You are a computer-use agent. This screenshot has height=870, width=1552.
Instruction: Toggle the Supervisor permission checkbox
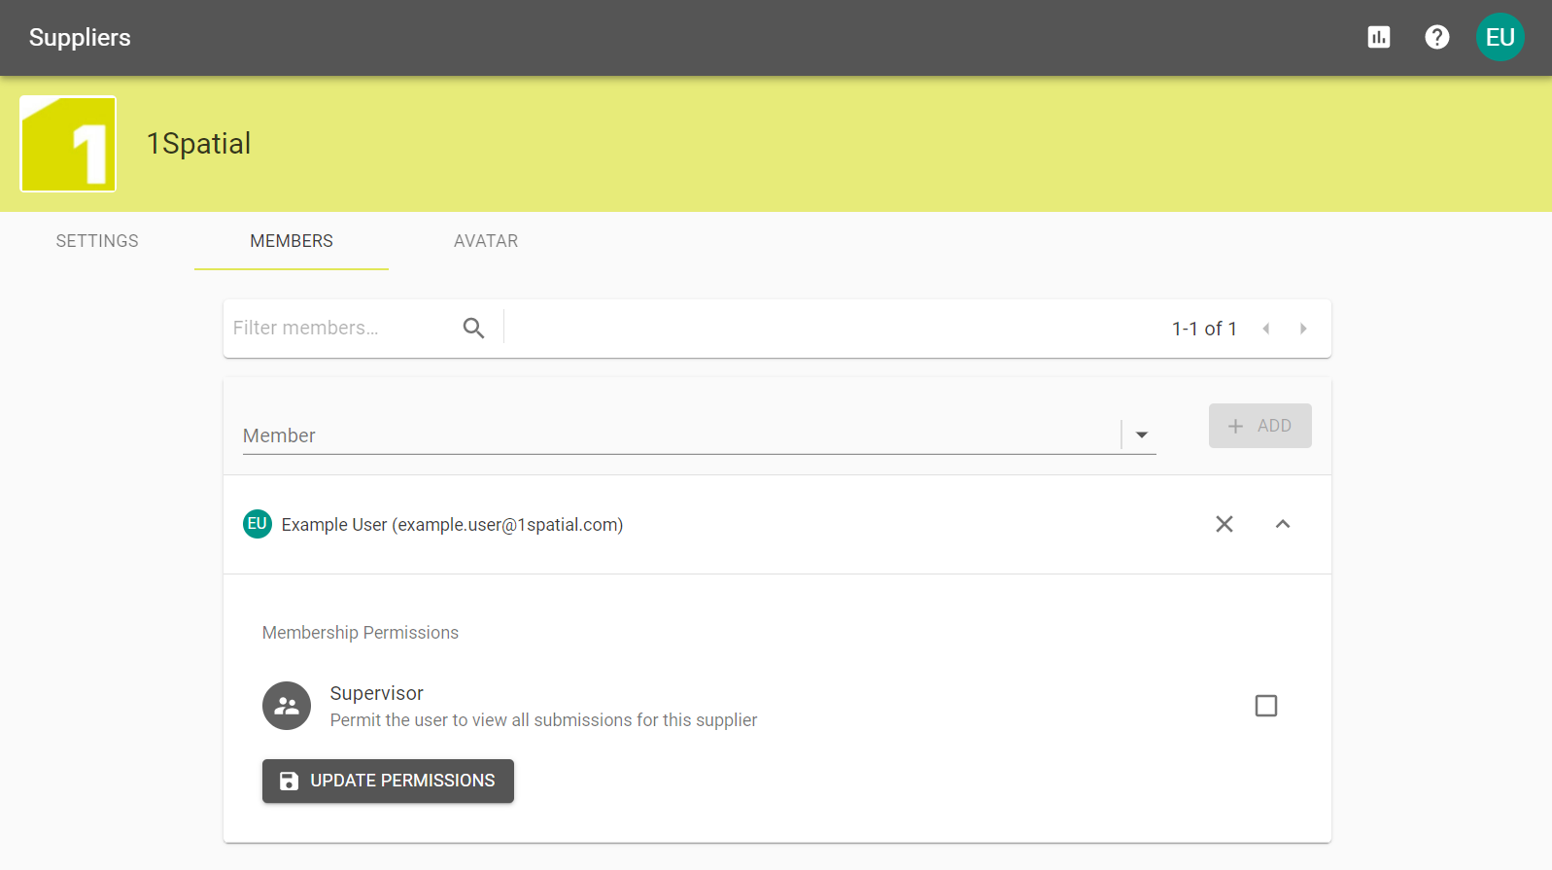click(x=1265, y=706)
